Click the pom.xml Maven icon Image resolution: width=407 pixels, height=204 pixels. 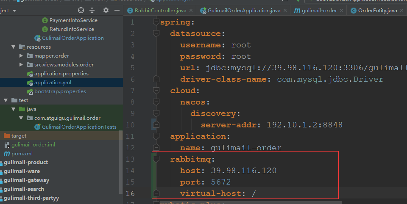click(x=7, y=154)
